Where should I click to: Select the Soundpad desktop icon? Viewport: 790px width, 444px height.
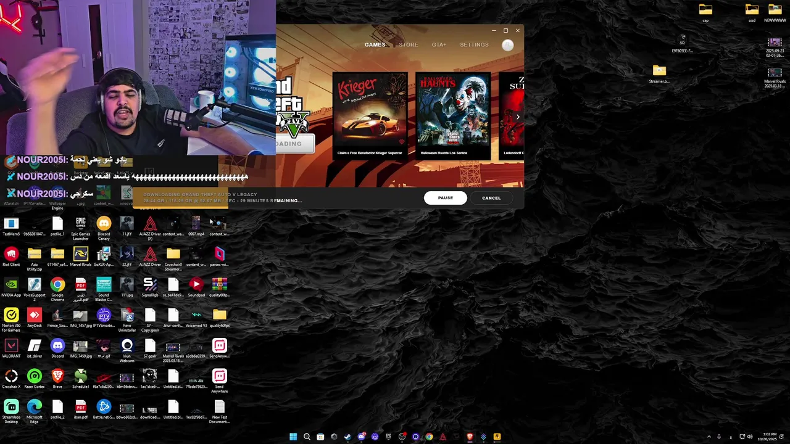point(196,287)
